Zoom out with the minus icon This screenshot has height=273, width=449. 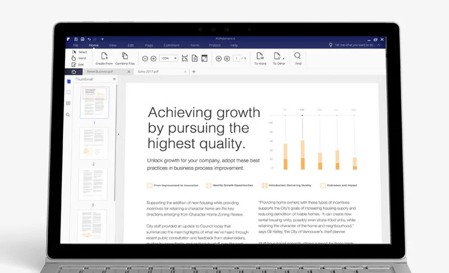(145, 58)
